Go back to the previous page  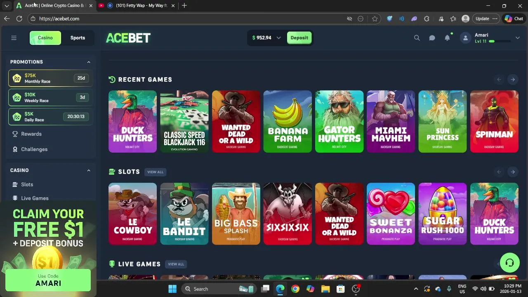(7, 19)
